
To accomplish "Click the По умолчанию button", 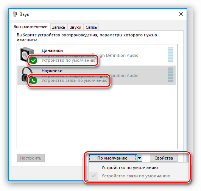I will point(112,158).
